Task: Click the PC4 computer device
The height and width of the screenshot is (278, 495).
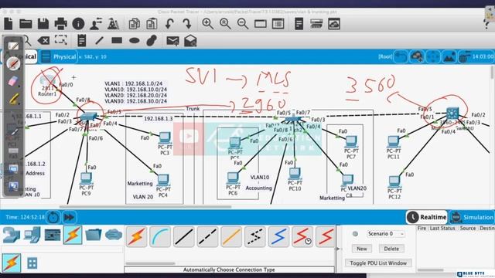Action: click(163, 181)
